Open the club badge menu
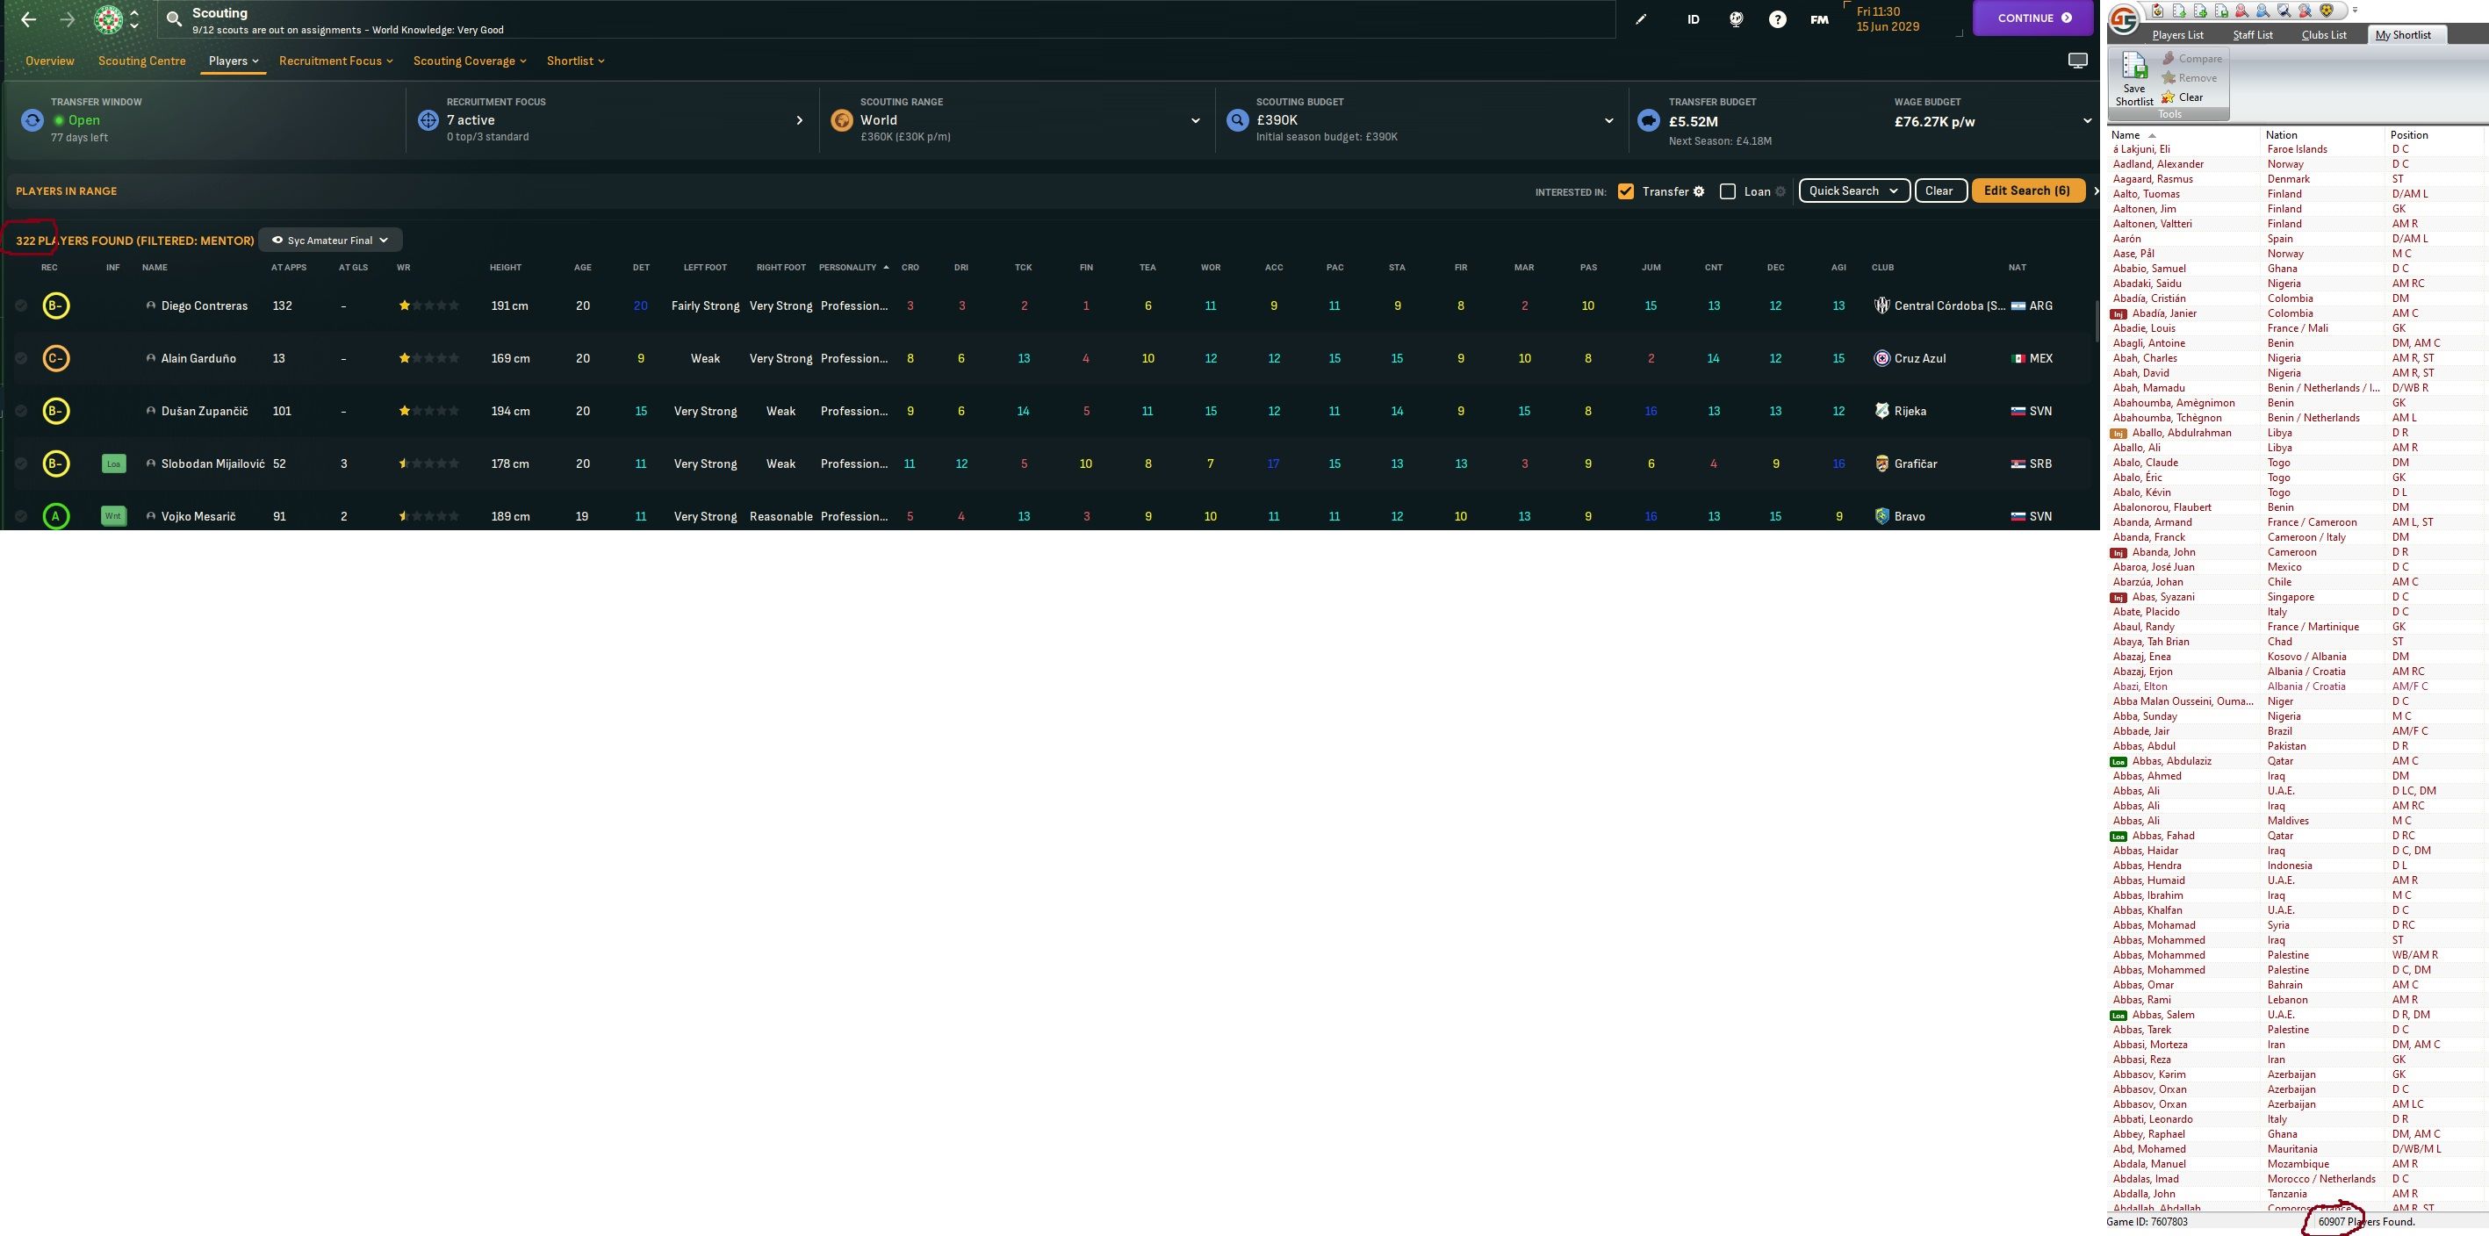 point(109,19)
